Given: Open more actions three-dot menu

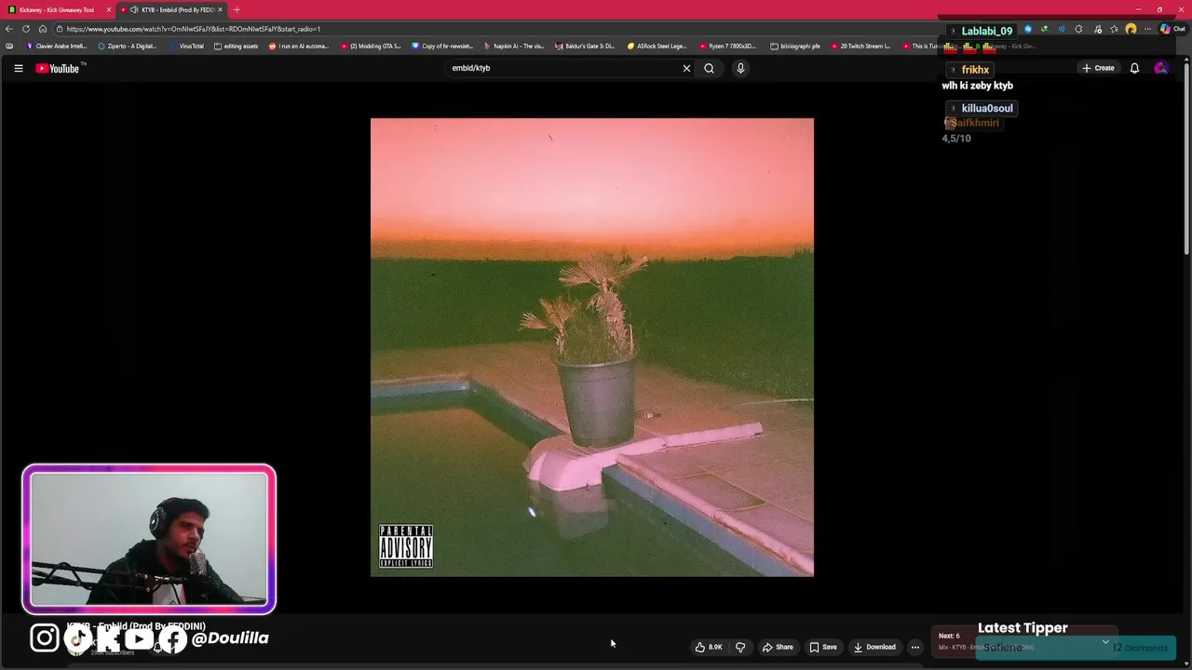Looking at the screenshot, I should 915,647.
